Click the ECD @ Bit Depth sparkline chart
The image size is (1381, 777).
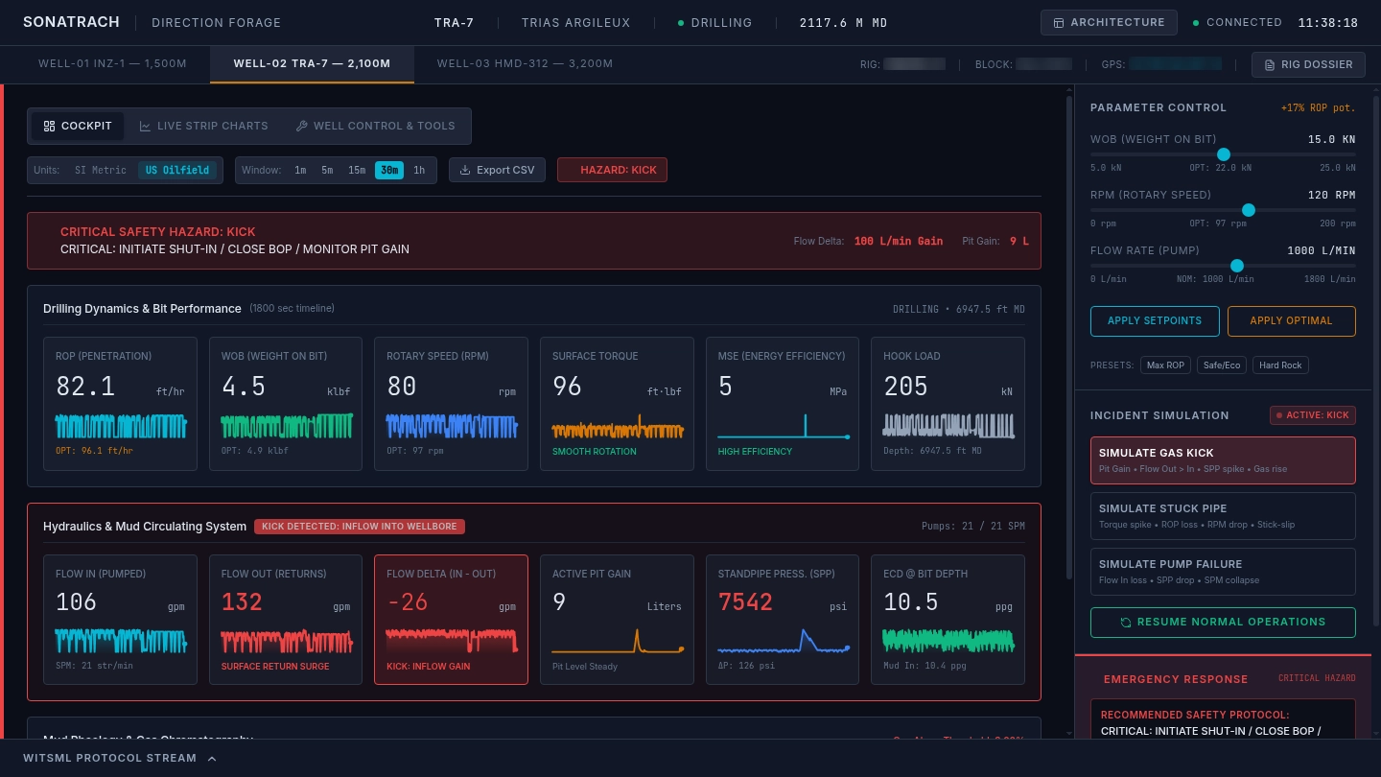(x=948, y=641)
